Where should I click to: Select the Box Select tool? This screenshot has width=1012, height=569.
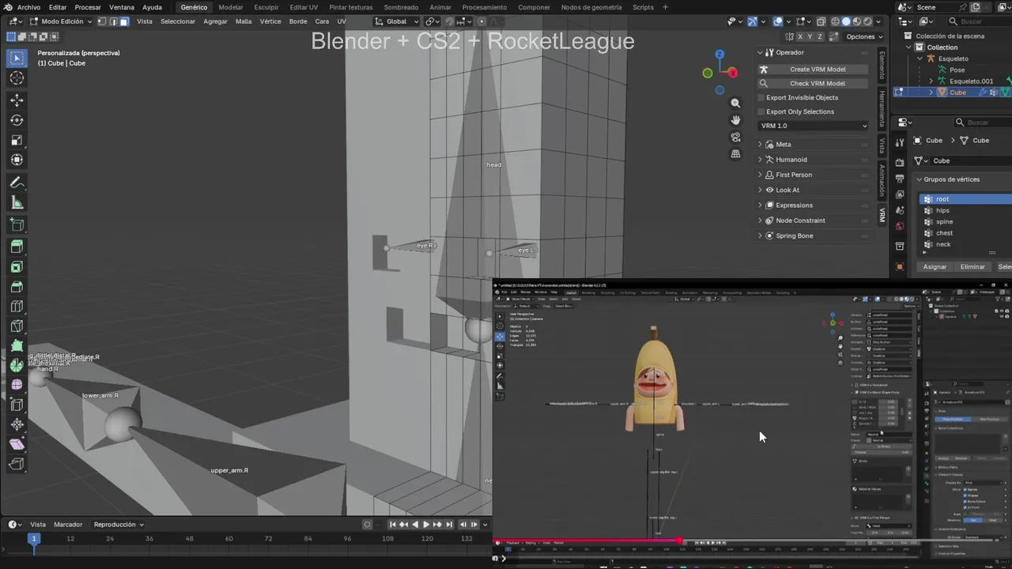17,58
